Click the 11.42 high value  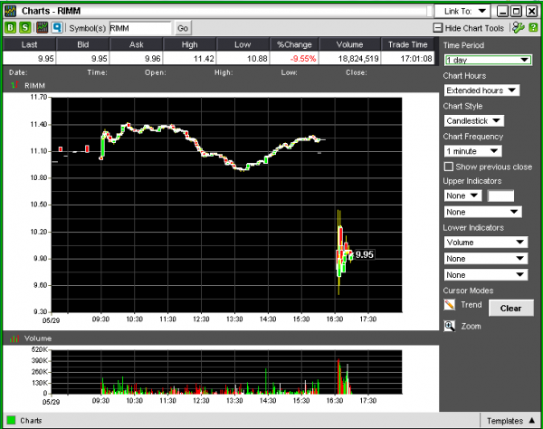point(204,59)
